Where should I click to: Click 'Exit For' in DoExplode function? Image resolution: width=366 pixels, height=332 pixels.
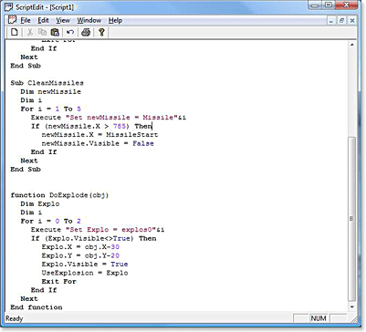pyautogui.click(x=58, y=281)
